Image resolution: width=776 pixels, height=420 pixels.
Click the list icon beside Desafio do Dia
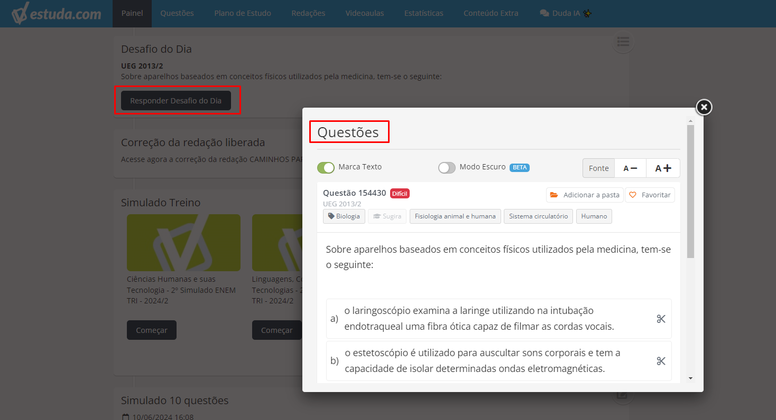coord(623,41)
